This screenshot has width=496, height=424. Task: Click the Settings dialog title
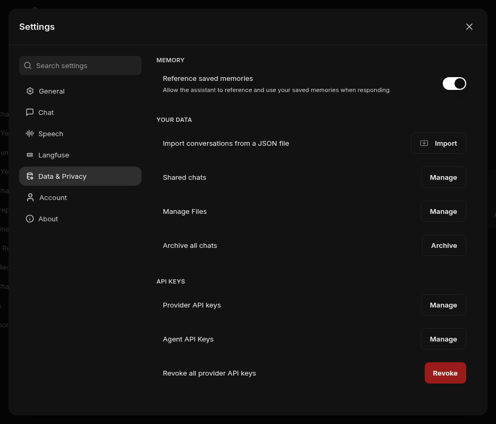click(x=37, y=27)
